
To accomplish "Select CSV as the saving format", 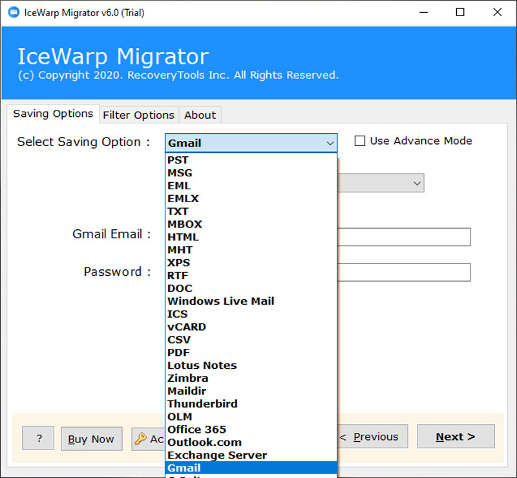I will click(x=251, y=340).
